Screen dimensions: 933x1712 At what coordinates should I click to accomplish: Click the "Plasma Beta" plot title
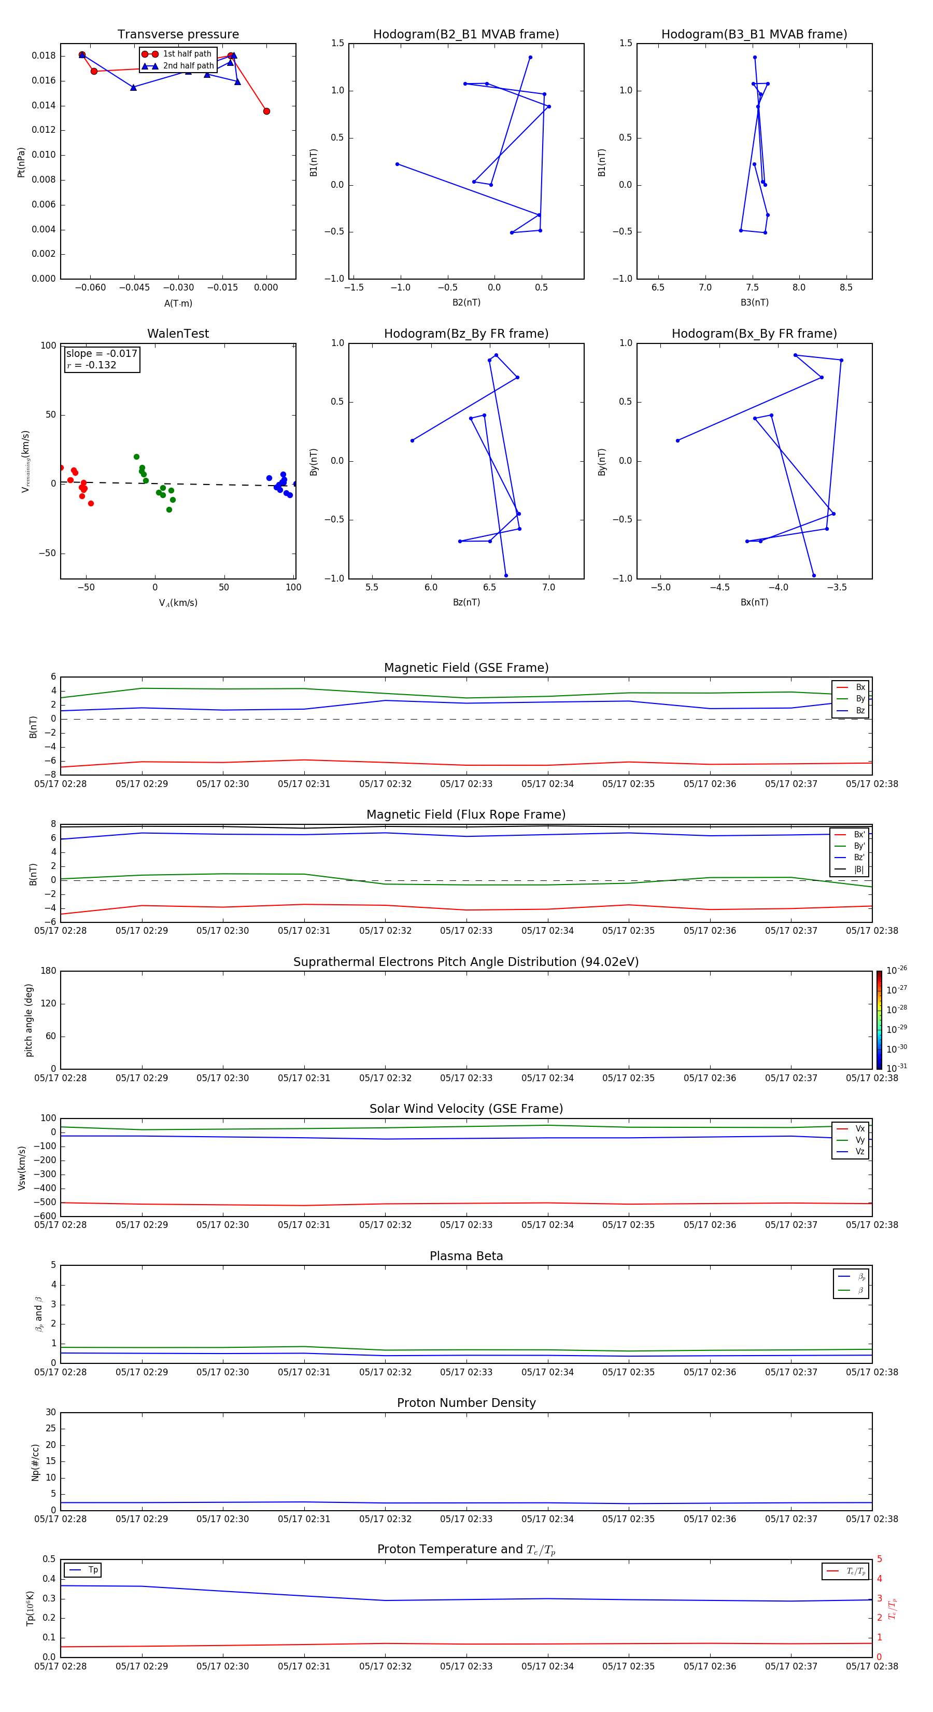point(466,1256)
